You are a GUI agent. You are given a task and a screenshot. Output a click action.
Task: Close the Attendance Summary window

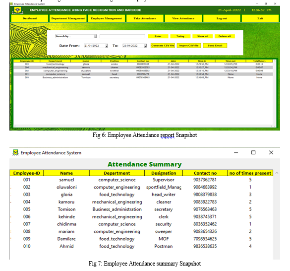271,152
